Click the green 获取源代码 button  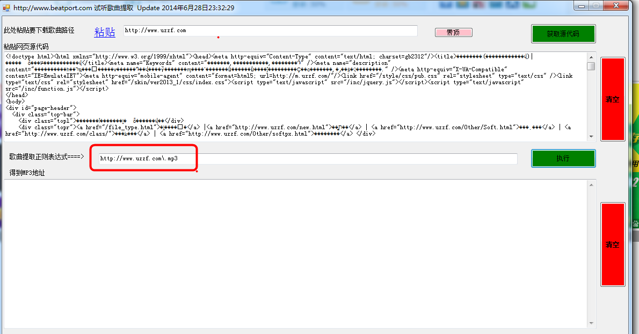(x=563, y=34)
